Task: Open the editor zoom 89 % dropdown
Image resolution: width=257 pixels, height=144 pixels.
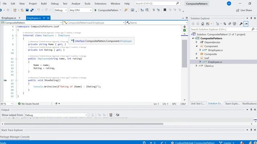Action: click(x=6, y=104)
